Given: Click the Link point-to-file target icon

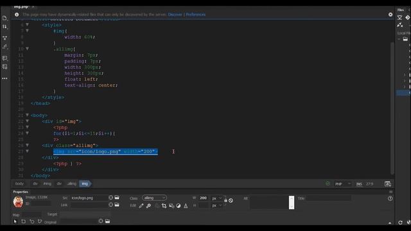Looking at the screenshot, I should 111,205.
